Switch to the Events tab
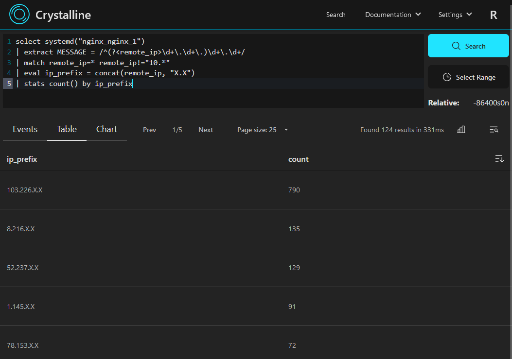 pos(25,129)
